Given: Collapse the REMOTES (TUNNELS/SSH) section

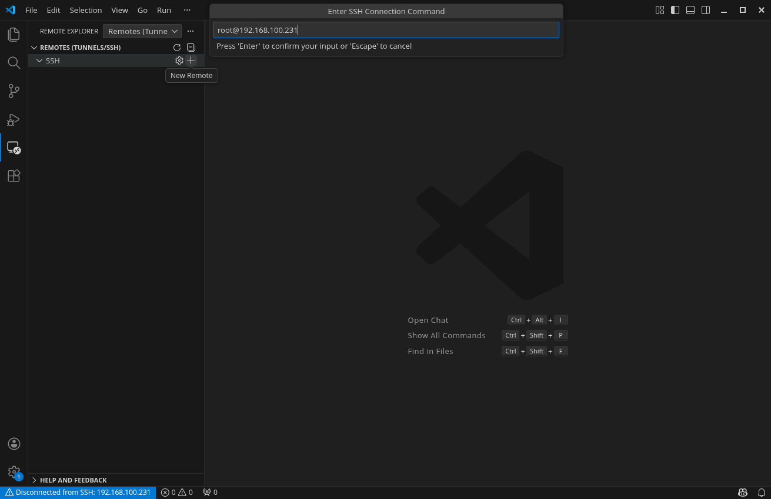Looking at the screenshot, I should pyautogui.click(x=34, y=47).
